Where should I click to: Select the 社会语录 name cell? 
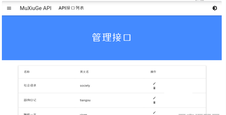(30, 86)
